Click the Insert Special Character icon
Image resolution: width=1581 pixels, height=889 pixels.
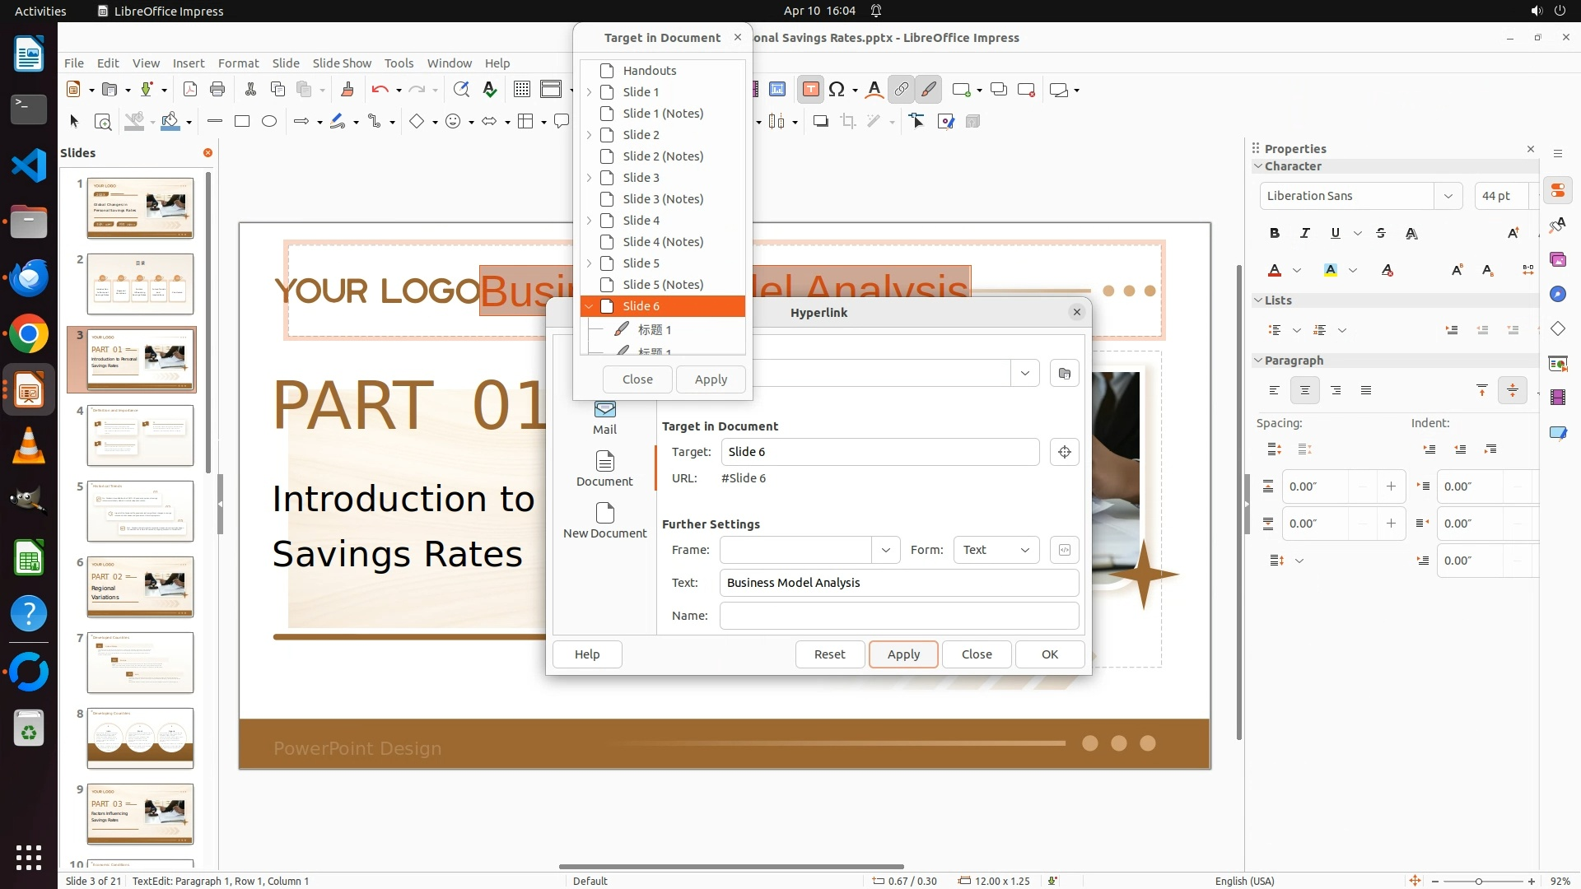click(x=837, y=90)
